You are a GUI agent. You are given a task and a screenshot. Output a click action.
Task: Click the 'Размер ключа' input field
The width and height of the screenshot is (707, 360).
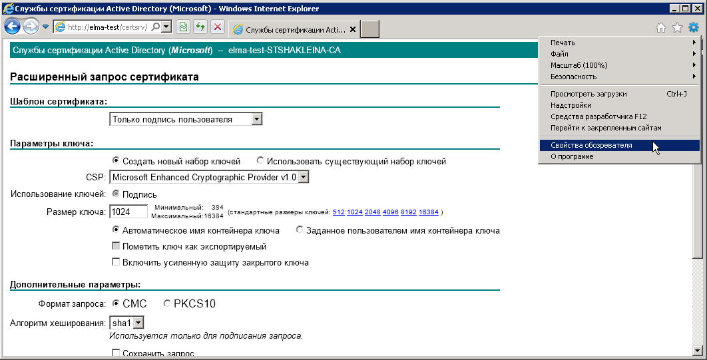(128, 212)
